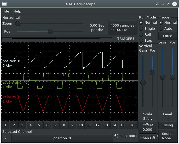
Task: Click the Offset 0.000 button
Action: click(x=148, y=127)
